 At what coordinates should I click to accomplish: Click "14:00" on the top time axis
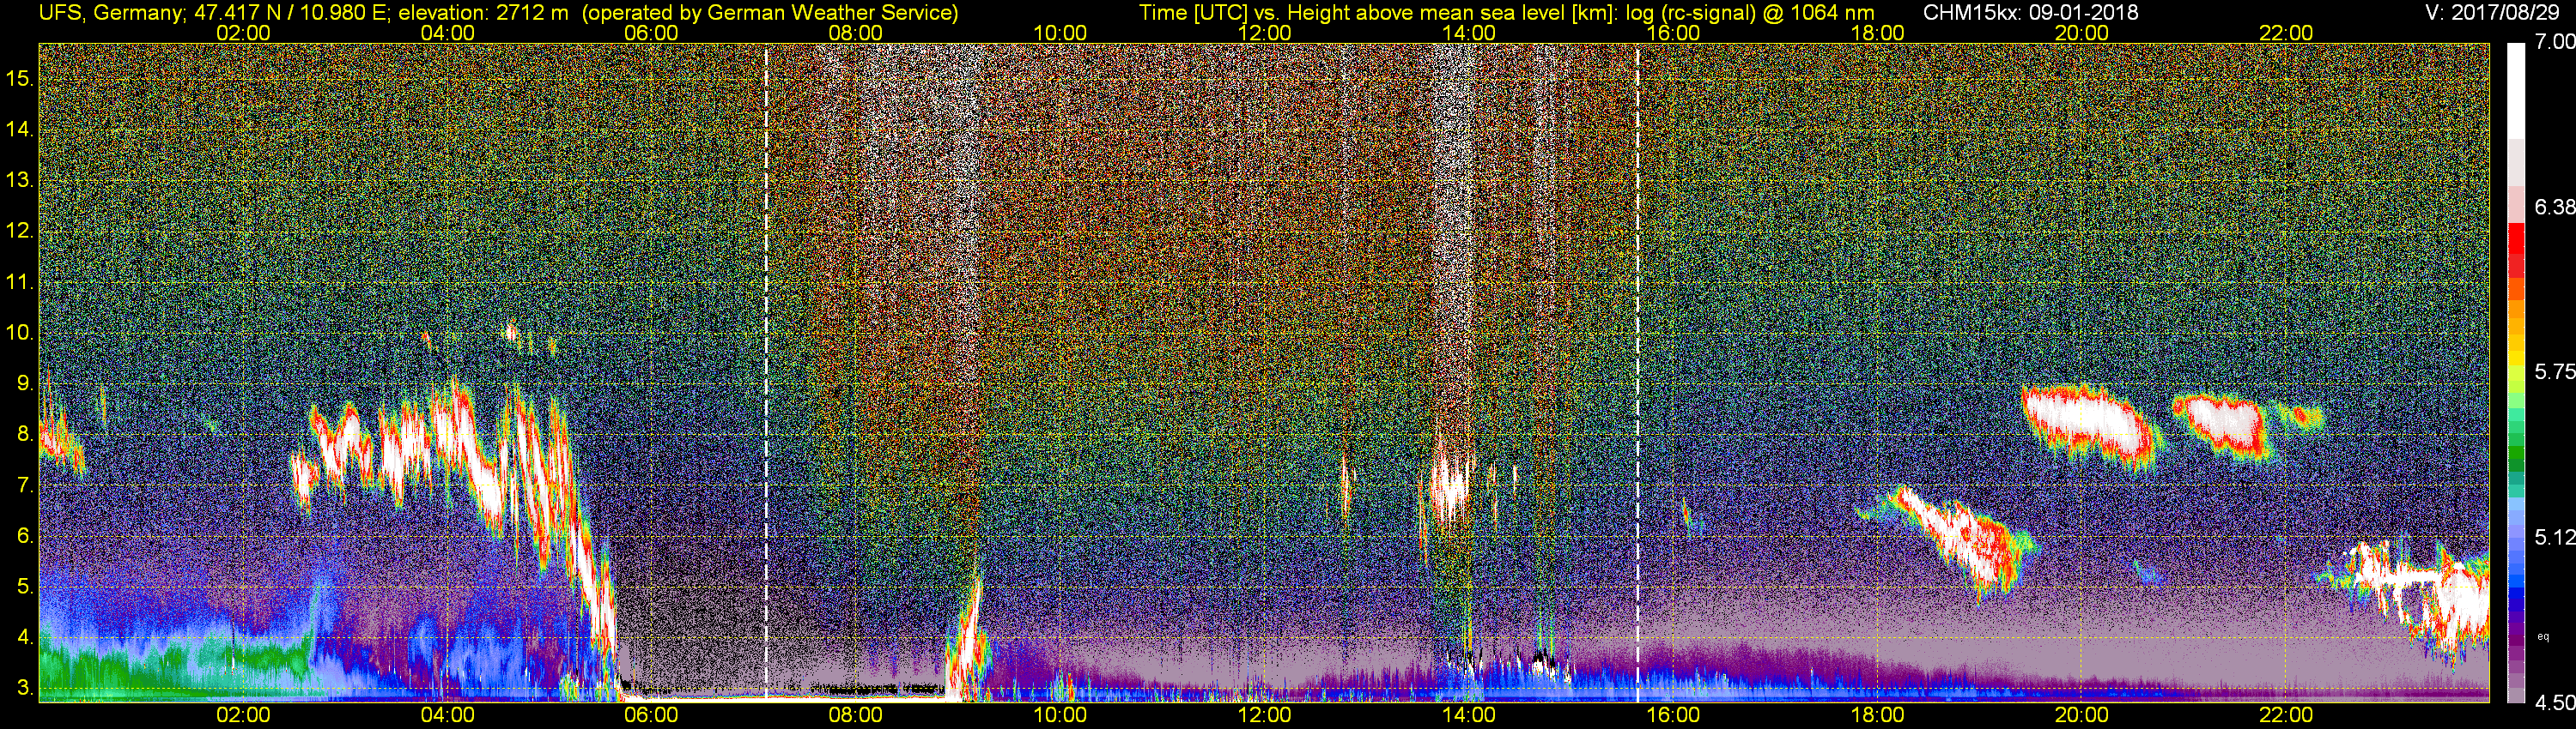click(1469, 33)
